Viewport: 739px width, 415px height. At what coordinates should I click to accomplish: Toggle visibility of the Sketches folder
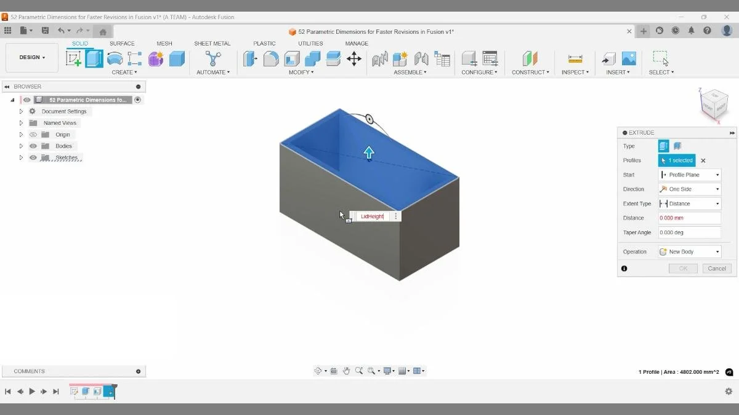[33, 157]
